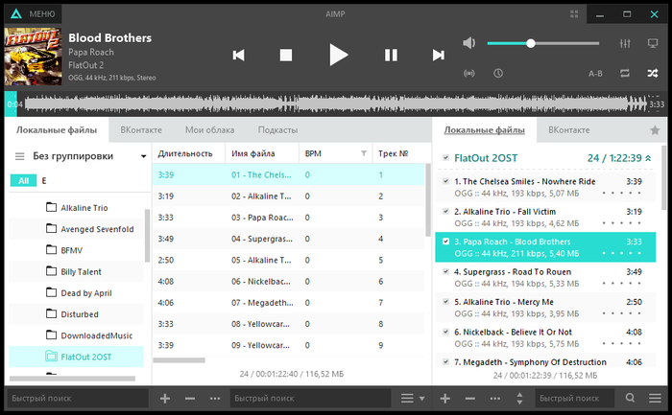
Task: Sort by Трек № column header
Action: pyautogui.click(x=393, y=153)
